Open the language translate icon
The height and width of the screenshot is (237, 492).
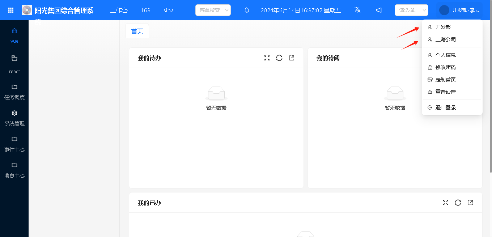[x=357, y=10]
